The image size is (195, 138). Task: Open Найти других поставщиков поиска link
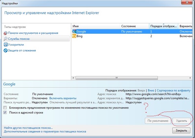(28, 128)
